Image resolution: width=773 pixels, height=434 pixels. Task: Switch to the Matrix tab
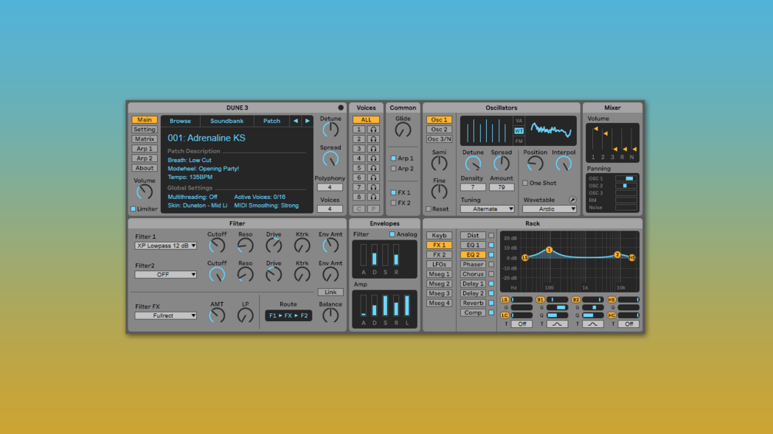[145, 139]
